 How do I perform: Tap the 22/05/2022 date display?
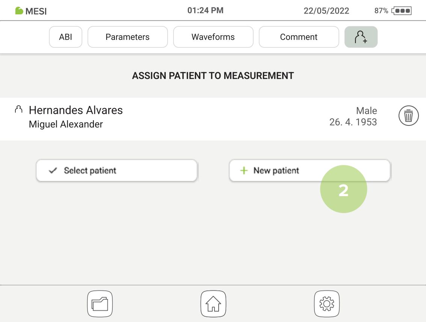point(326,11)
